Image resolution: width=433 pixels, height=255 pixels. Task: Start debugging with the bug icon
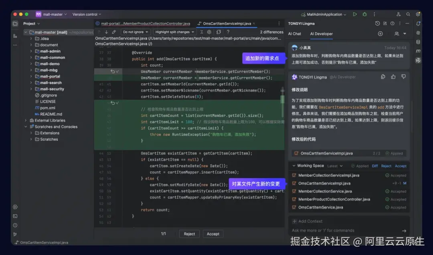pyautogui.click(x=364, y=14)
